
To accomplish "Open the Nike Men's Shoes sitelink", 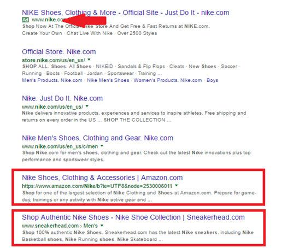I will [108, 80].
